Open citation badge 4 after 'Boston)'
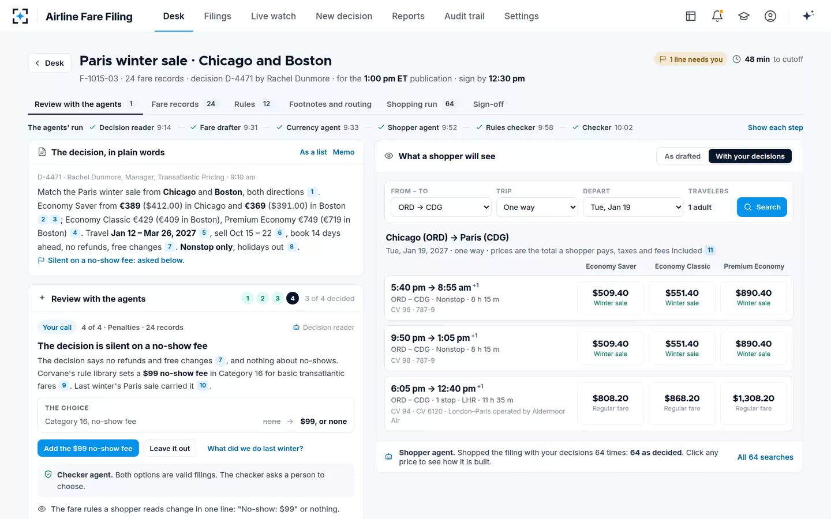831x519 pixels. [74, 233]
